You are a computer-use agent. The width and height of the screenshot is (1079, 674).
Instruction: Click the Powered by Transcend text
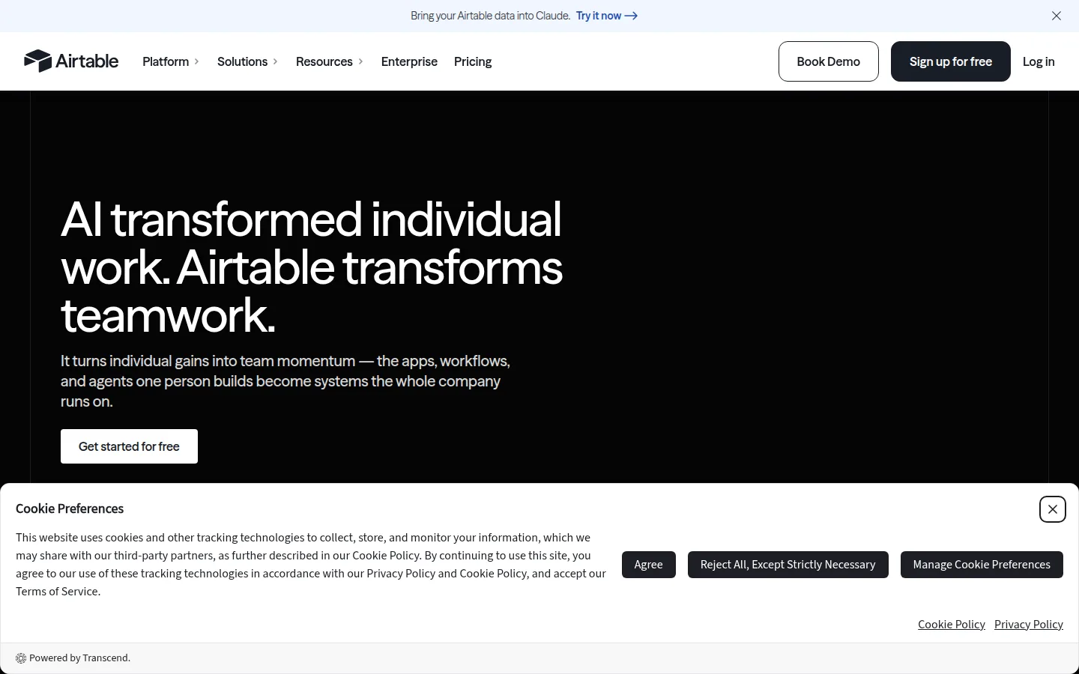coord(79,658)
